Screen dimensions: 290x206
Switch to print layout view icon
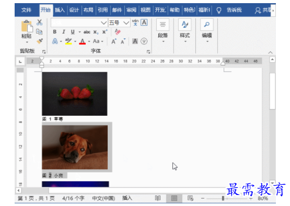(174, 198)
